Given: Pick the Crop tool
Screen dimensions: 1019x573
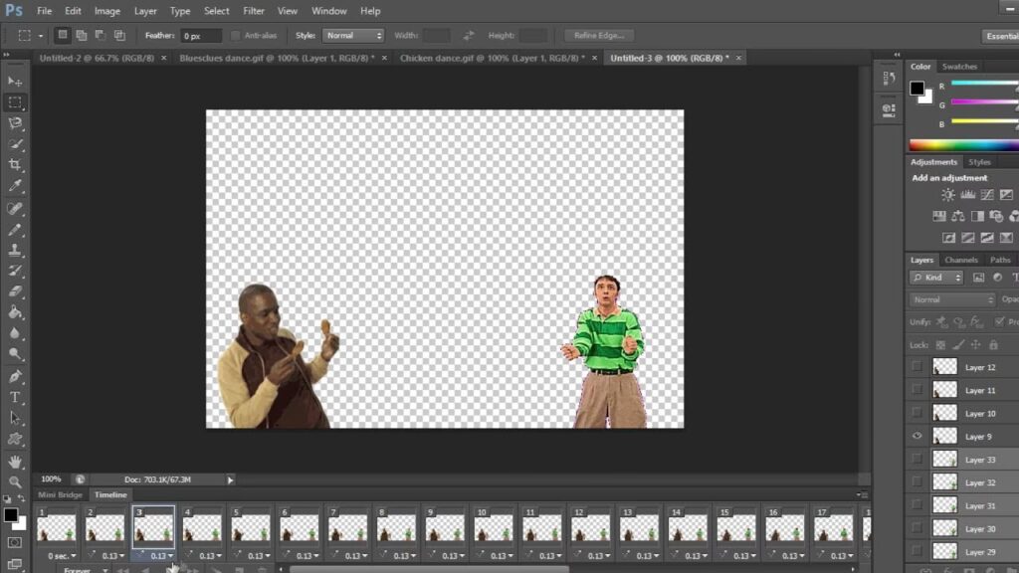Looking at the screenshot, I should [x=15, y=165].
